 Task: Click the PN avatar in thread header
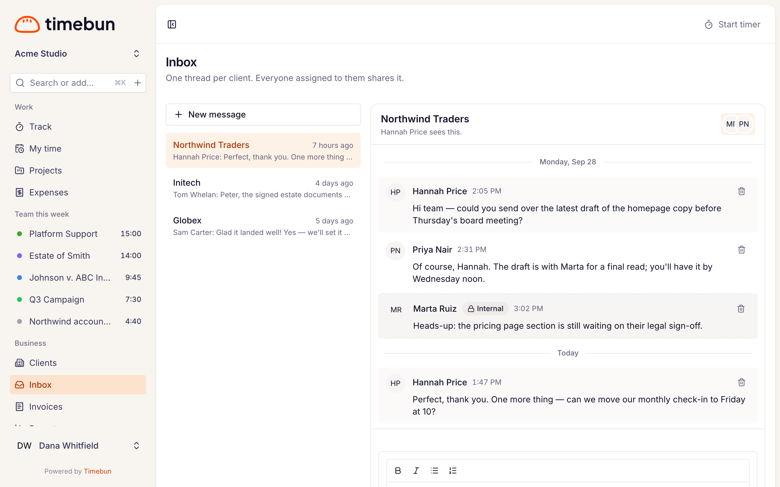click(744, 124)
